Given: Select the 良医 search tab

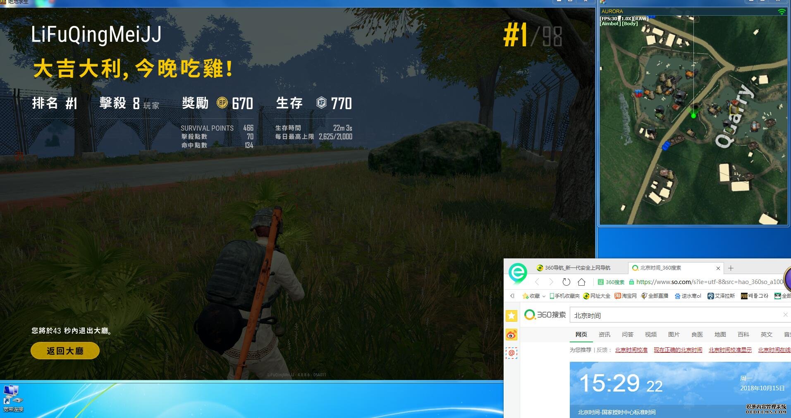Looking at the screenshot, I should click(697, 334).
